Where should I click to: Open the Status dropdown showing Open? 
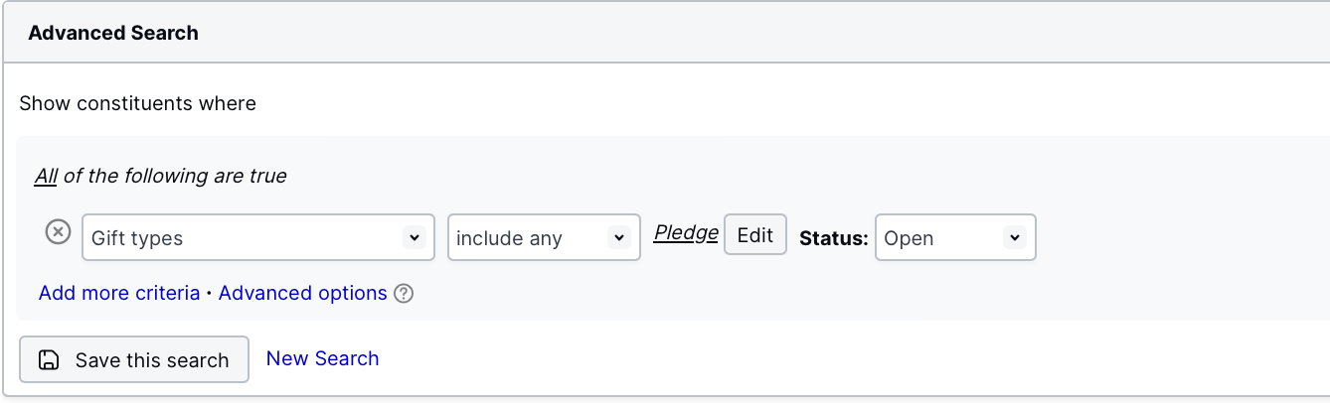click(x=955, y=237)
